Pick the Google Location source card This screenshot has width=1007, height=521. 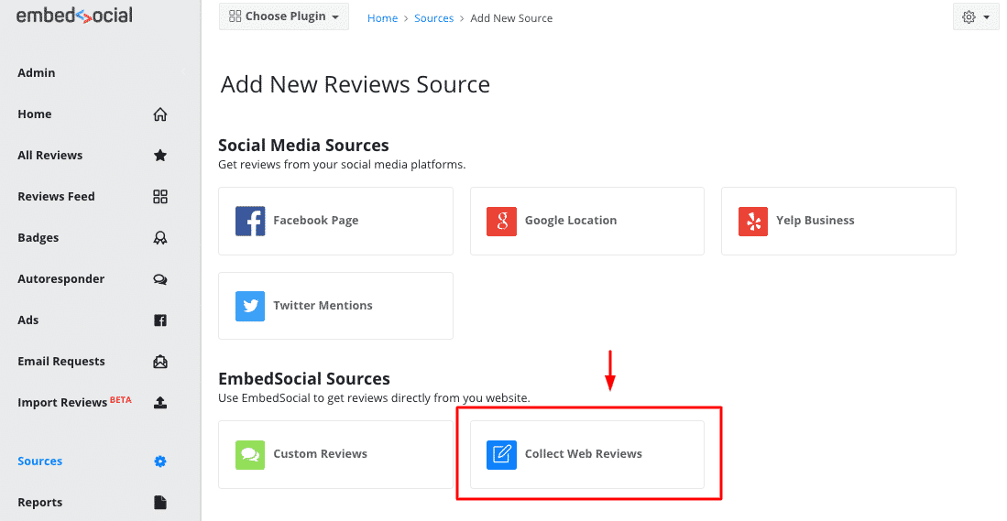(587, 221)
